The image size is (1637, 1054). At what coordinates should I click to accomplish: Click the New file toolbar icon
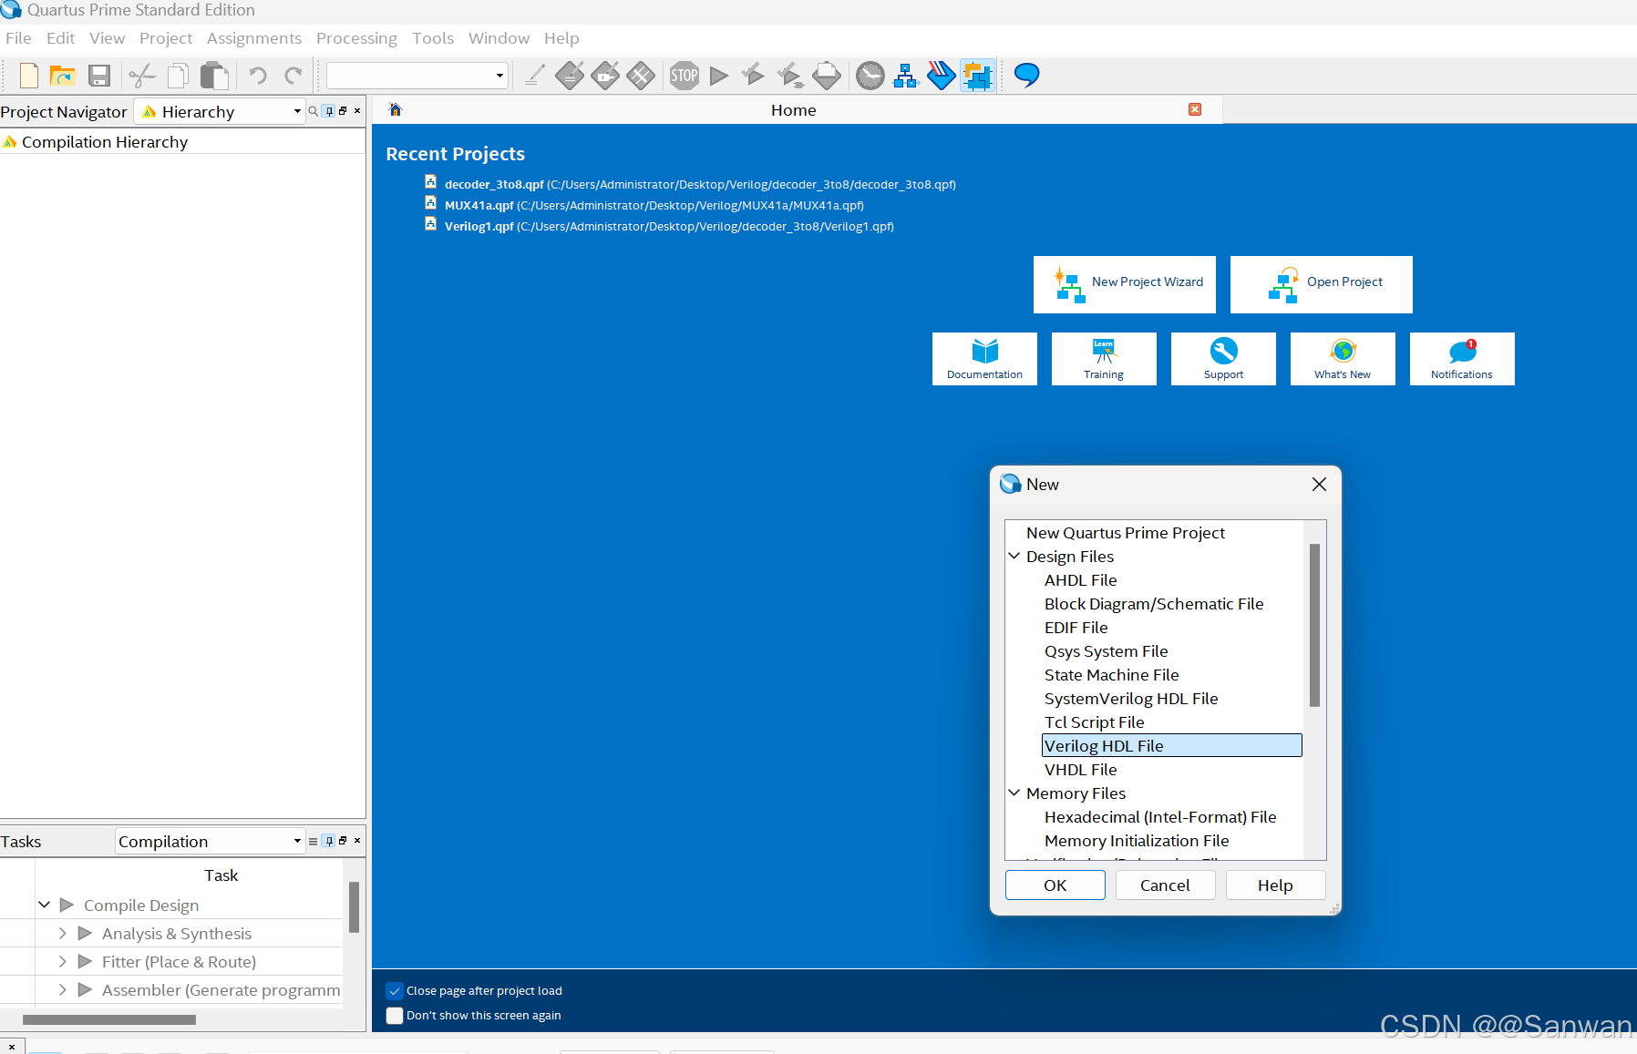(28, 76)
